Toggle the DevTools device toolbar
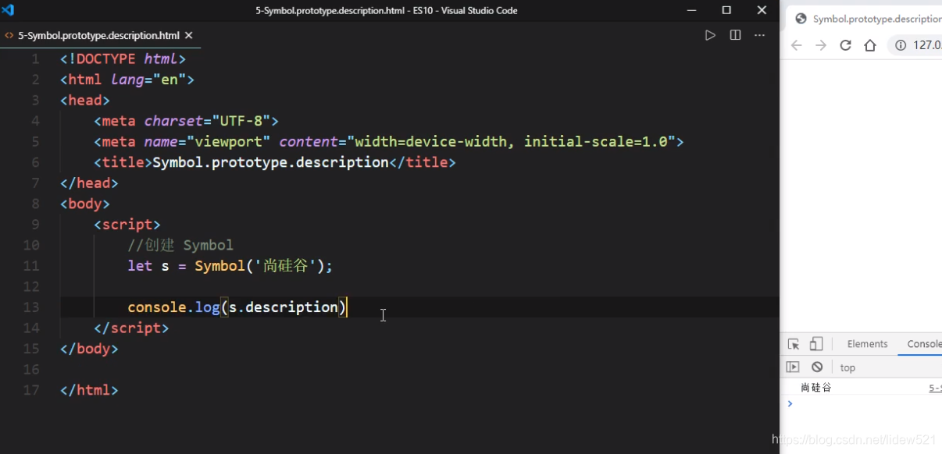Viewport: 942px width, 454px height. point(816,344)
